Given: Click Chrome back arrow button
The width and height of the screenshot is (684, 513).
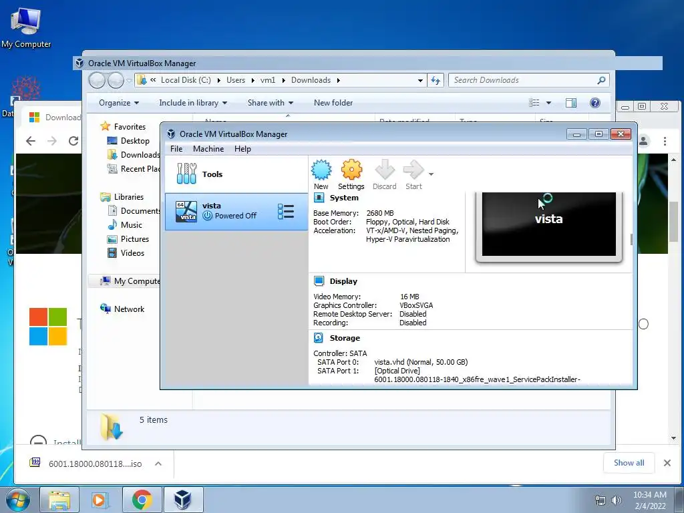Looking at the screenshot, I should pyautogui.click(x=31, y=141).
